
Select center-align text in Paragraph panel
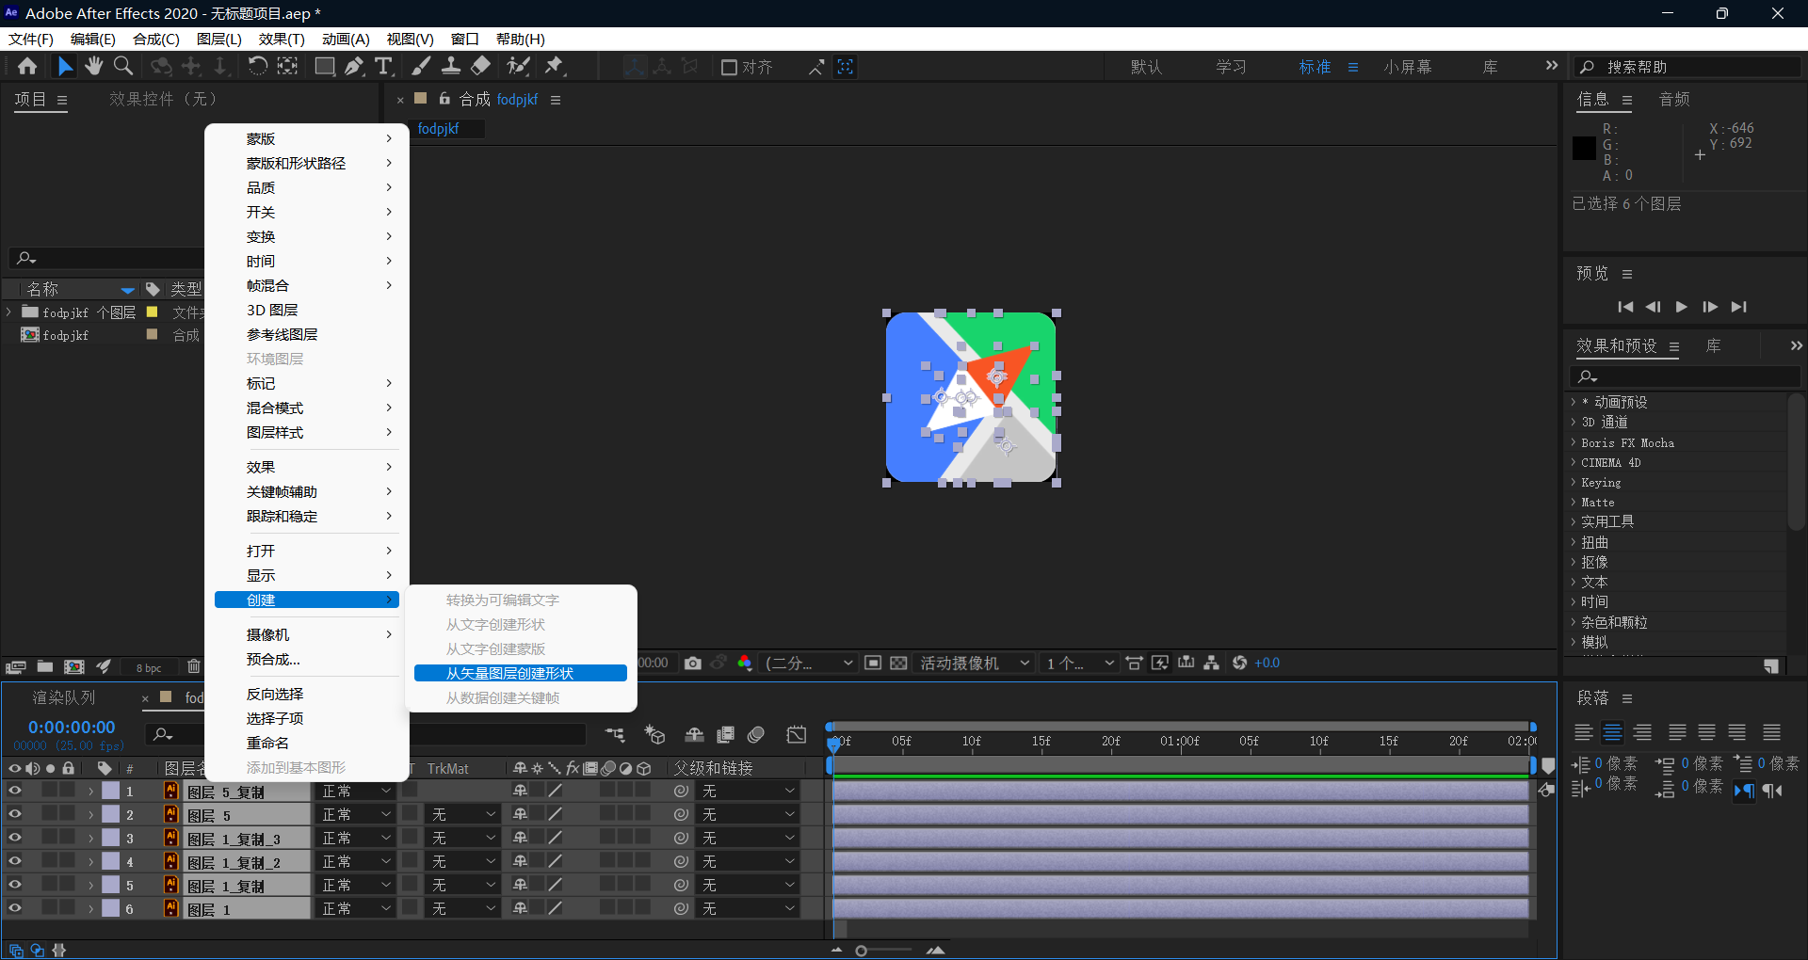coord(1613,733)
